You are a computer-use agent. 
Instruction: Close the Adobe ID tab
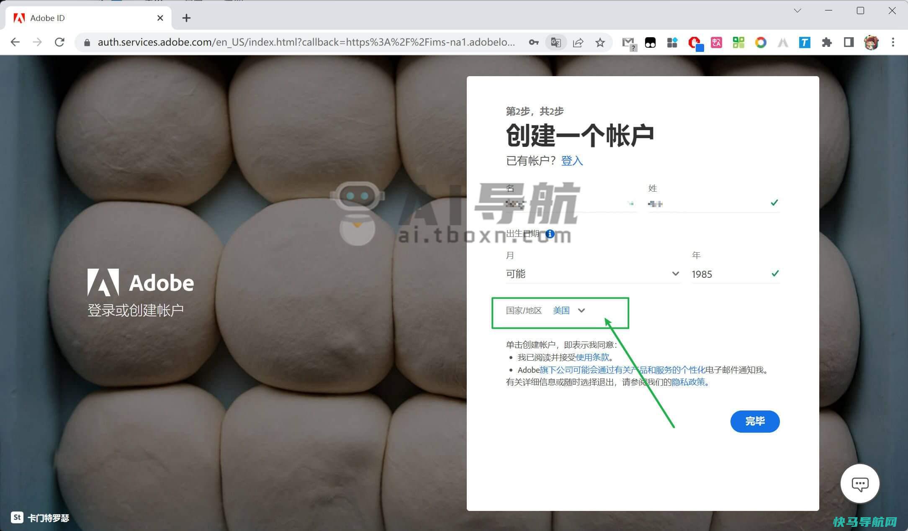point(160,18)
